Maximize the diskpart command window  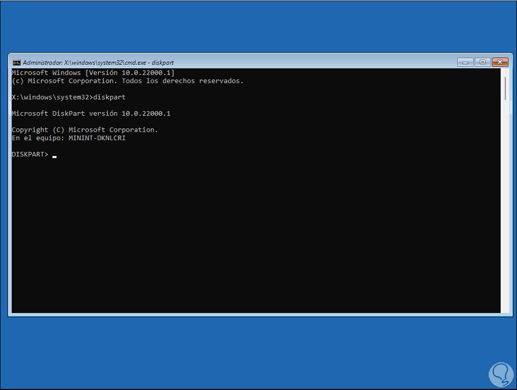(482, 62)
